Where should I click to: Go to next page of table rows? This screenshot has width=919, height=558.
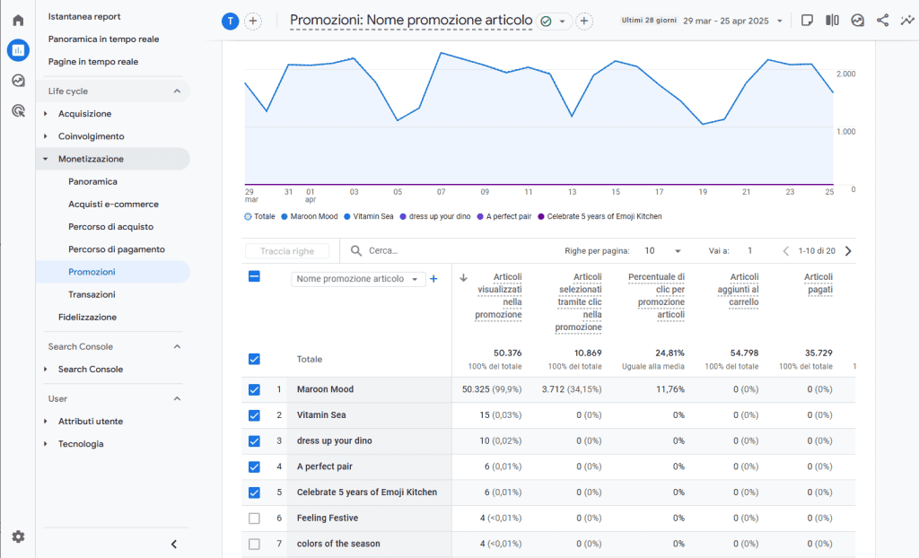click(848, 251)
